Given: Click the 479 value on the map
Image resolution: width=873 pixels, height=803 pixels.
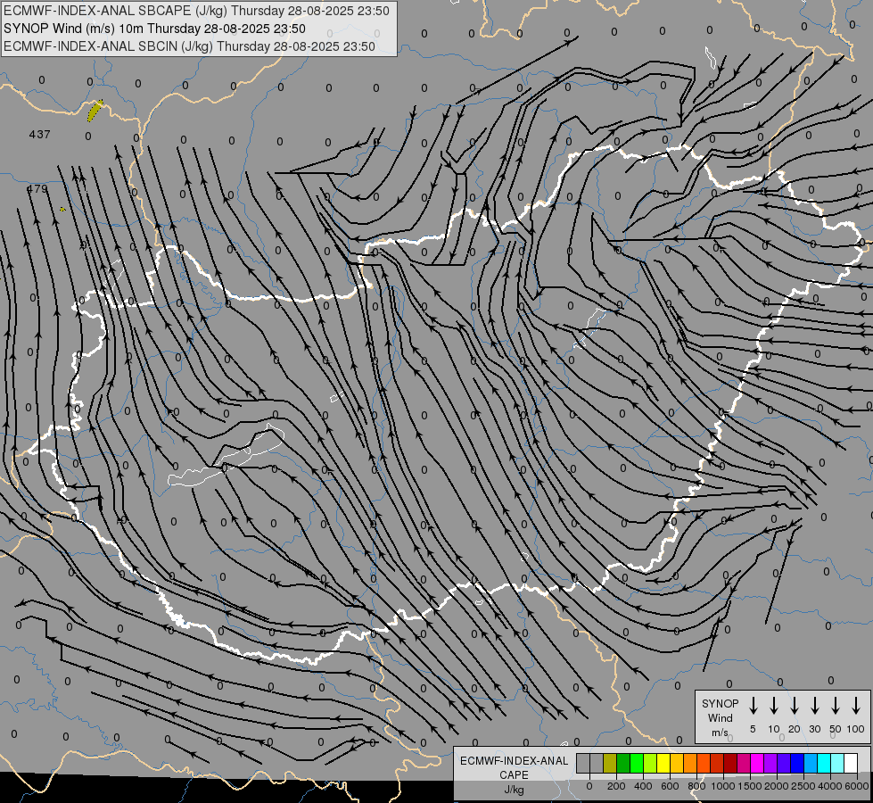Looking at the screenshot, I should (37, 189).
